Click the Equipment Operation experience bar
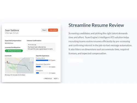 click(42, 67)
